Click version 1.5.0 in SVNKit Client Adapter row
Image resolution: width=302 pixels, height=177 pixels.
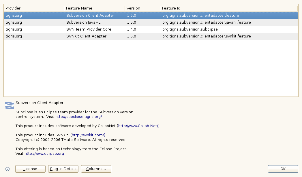point(132,36)
